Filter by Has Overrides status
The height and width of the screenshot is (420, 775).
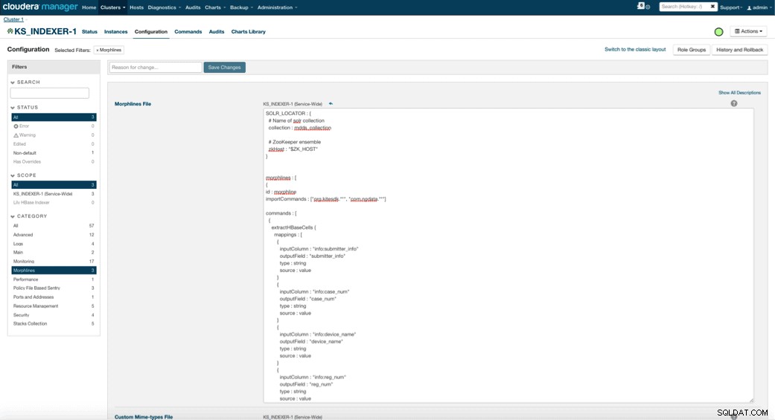coord(54,161)
